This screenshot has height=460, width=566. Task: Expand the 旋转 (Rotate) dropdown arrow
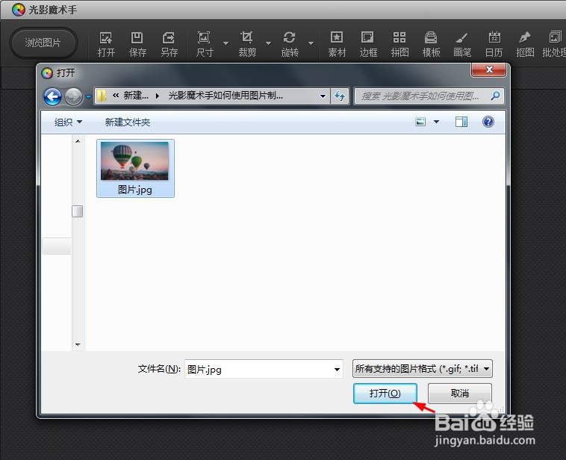tap(311, 43)
